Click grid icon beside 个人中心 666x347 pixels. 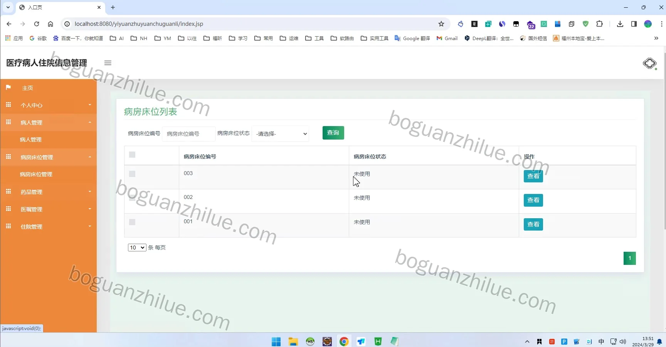8,105
